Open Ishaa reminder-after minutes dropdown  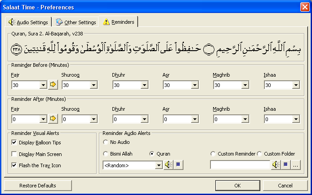point(296,119)
